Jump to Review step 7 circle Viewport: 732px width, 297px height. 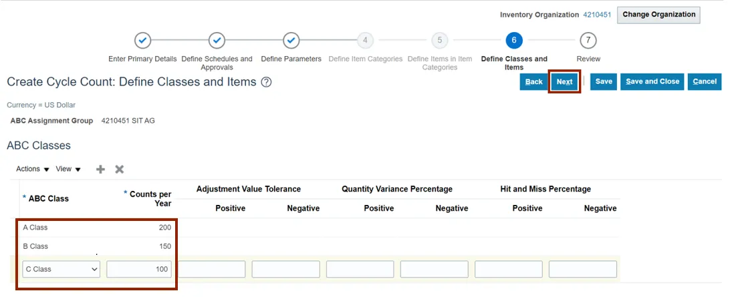(588, 41)
